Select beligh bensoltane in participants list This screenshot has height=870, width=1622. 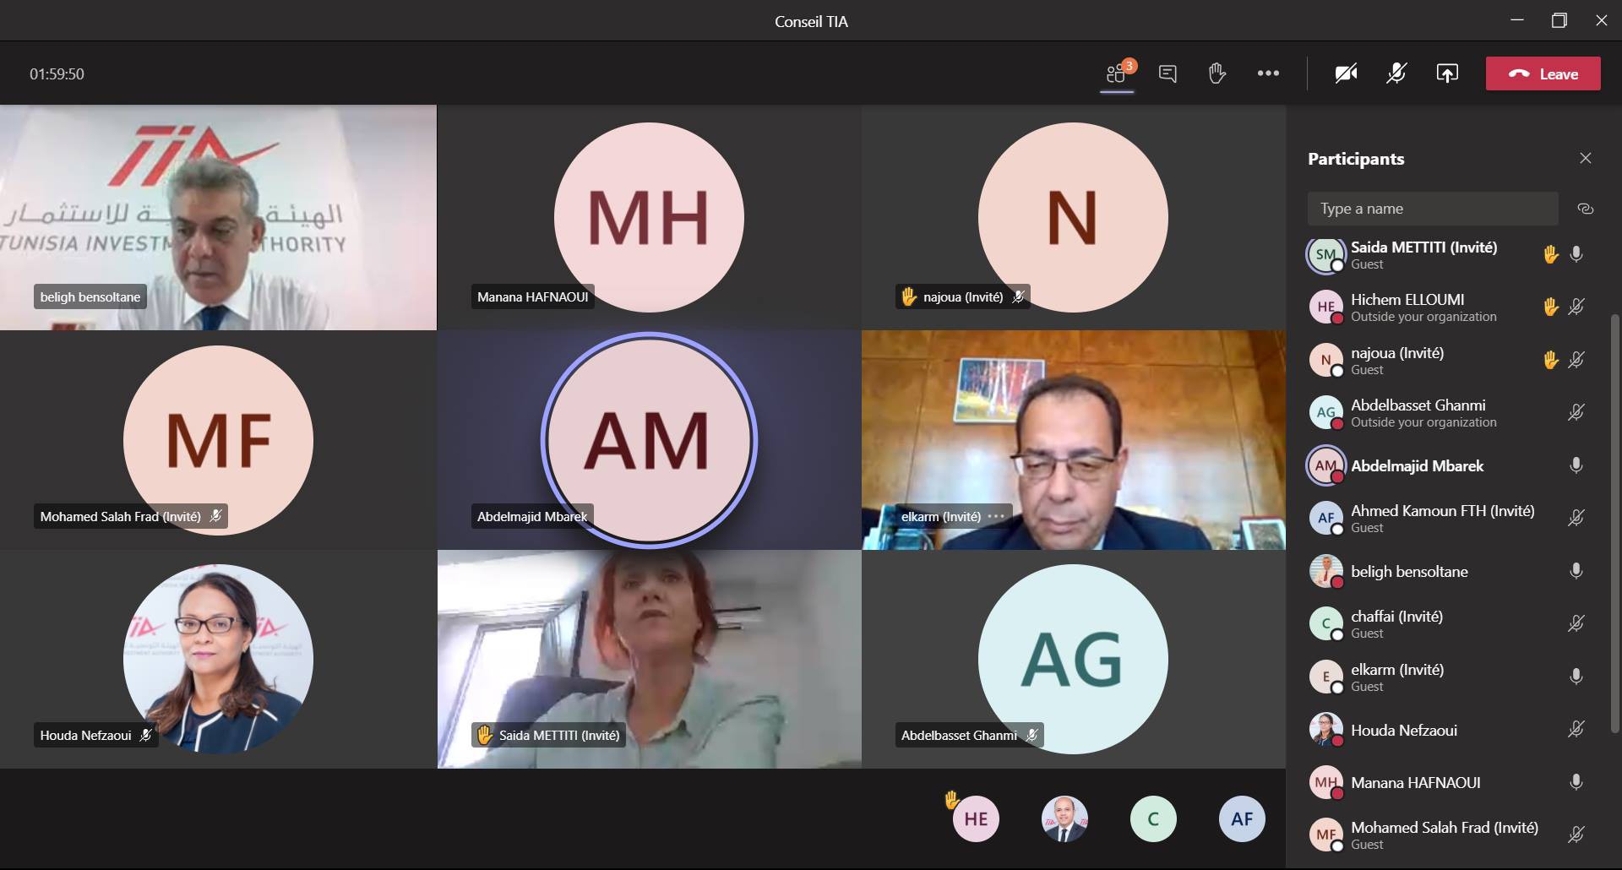pos(1409,572)
